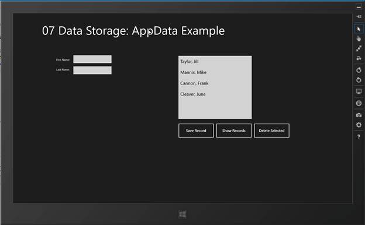Click the Save Record button
This screenshot has width=365, height=225.
[x=196, y=131]
